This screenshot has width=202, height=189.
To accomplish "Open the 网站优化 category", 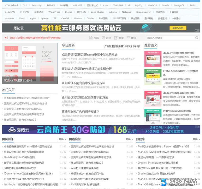I will click(x=160, y=12).
